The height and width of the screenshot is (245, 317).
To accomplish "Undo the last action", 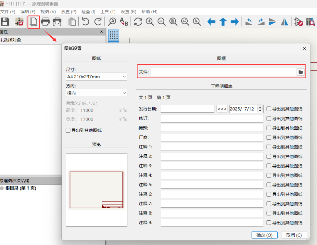I will (x=86, y=22).
